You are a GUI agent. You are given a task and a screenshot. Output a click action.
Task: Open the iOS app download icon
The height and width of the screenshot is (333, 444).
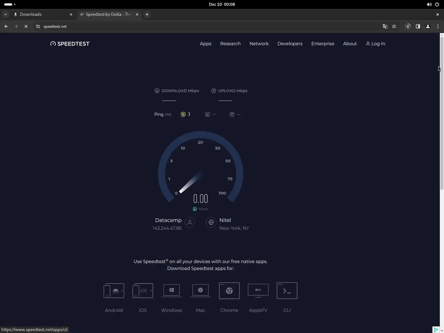point(143,291)
